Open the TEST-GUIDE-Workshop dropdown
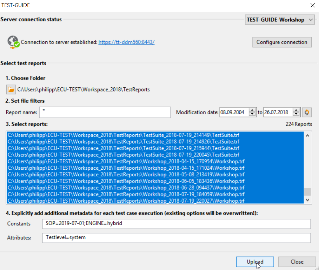Viewport: 319px width, 270px height. (279, 20)
